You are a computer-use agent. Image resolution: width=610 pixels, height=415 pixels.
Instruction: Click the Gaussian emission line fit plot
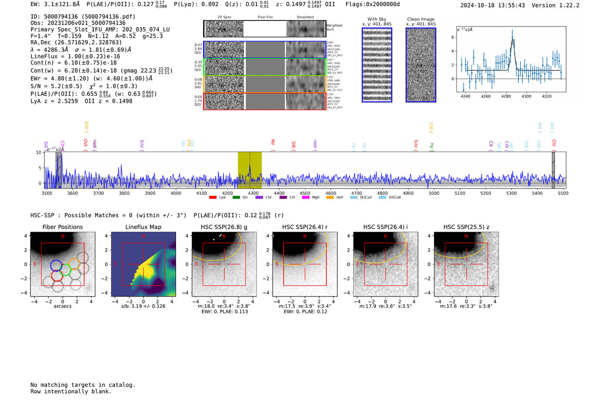[x=511, y=59]
